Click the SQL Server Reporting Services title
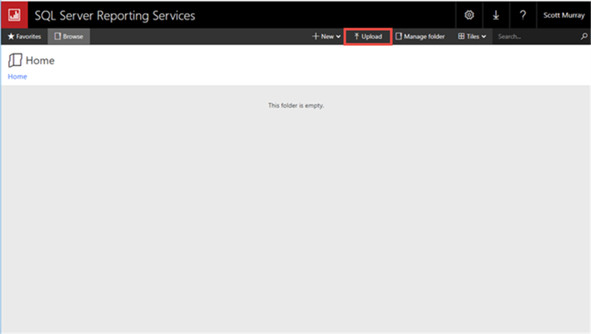This screenshot has width=591, height=334. (x=115, y=16)
